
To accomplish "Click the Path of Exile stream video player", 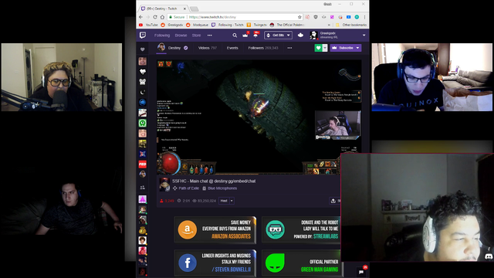I will point(259,117).
